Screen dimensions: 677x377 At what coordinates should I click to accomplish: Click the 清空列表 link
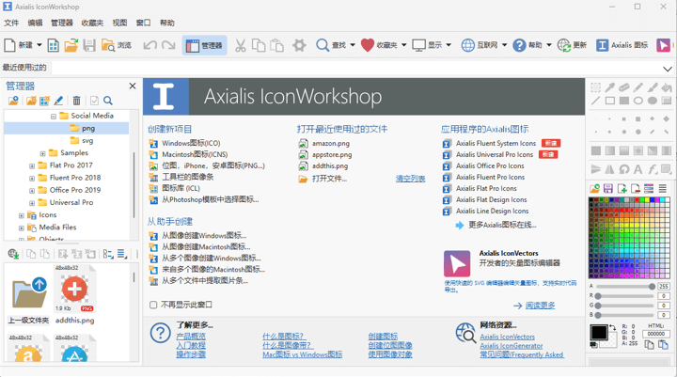[x=410, y=179]
